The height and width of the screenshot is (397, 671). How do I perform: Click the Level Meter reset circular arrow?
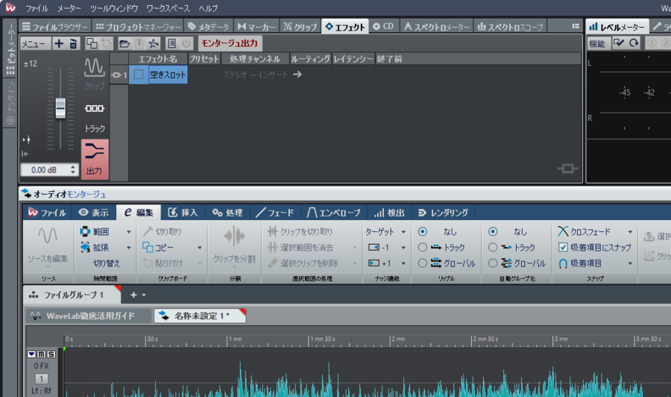634,43
